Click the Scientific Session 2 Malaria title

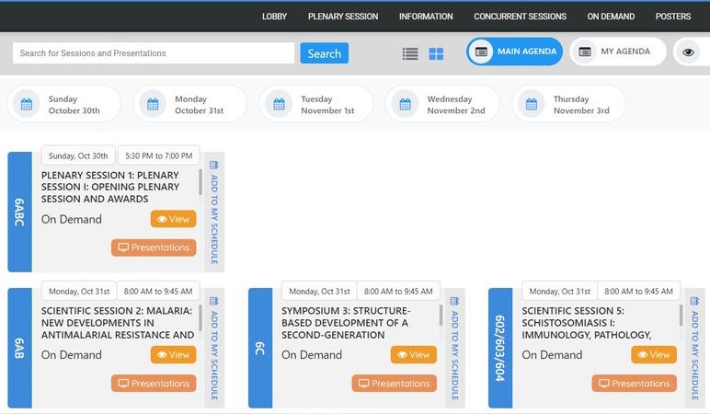118,323
